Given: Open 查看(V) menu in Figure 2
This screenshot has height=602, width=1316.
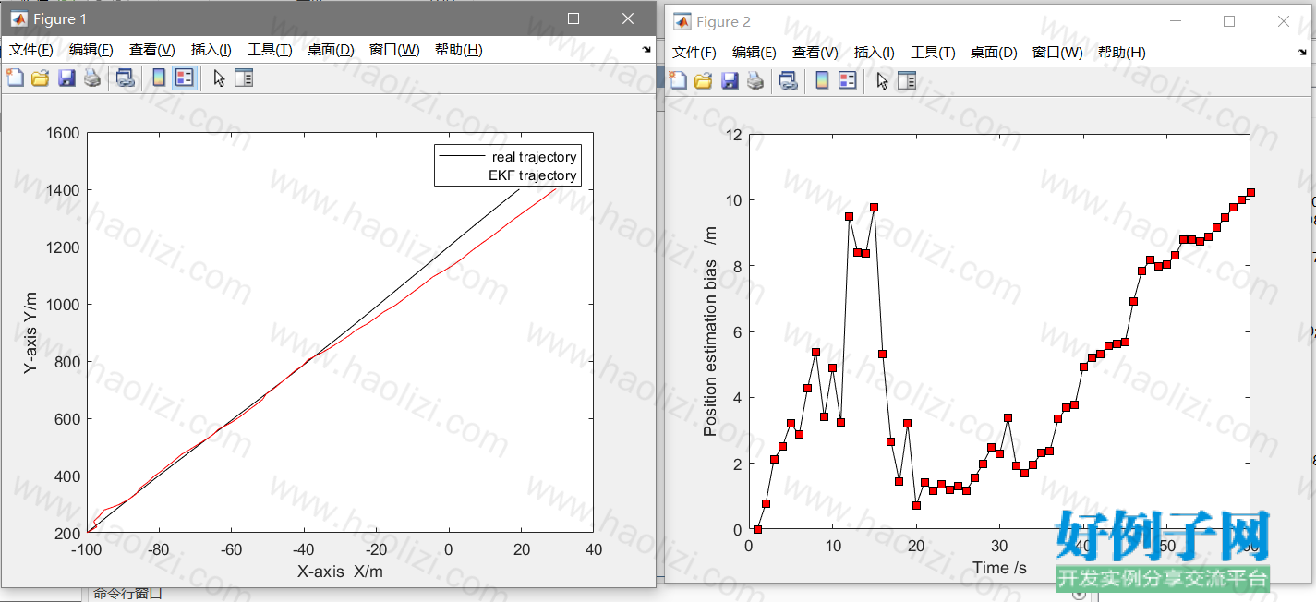Looking at the screenshot, I should click(x=815, y=53).
